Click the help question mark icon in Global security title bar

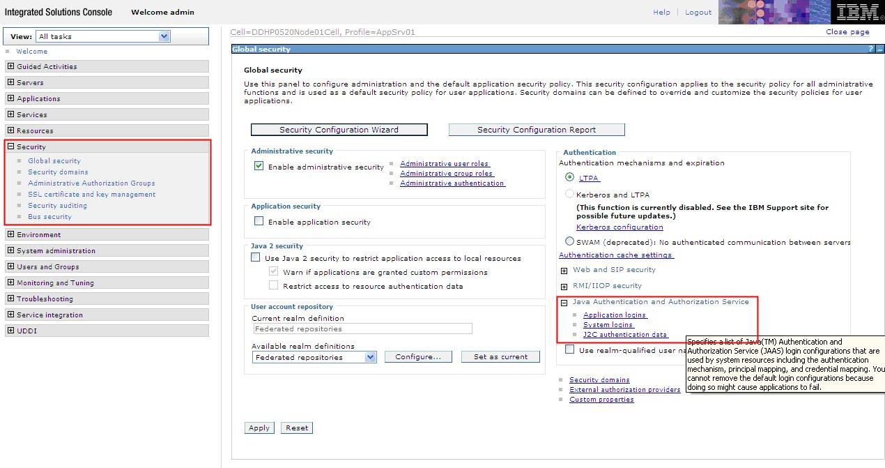(871, 50)
